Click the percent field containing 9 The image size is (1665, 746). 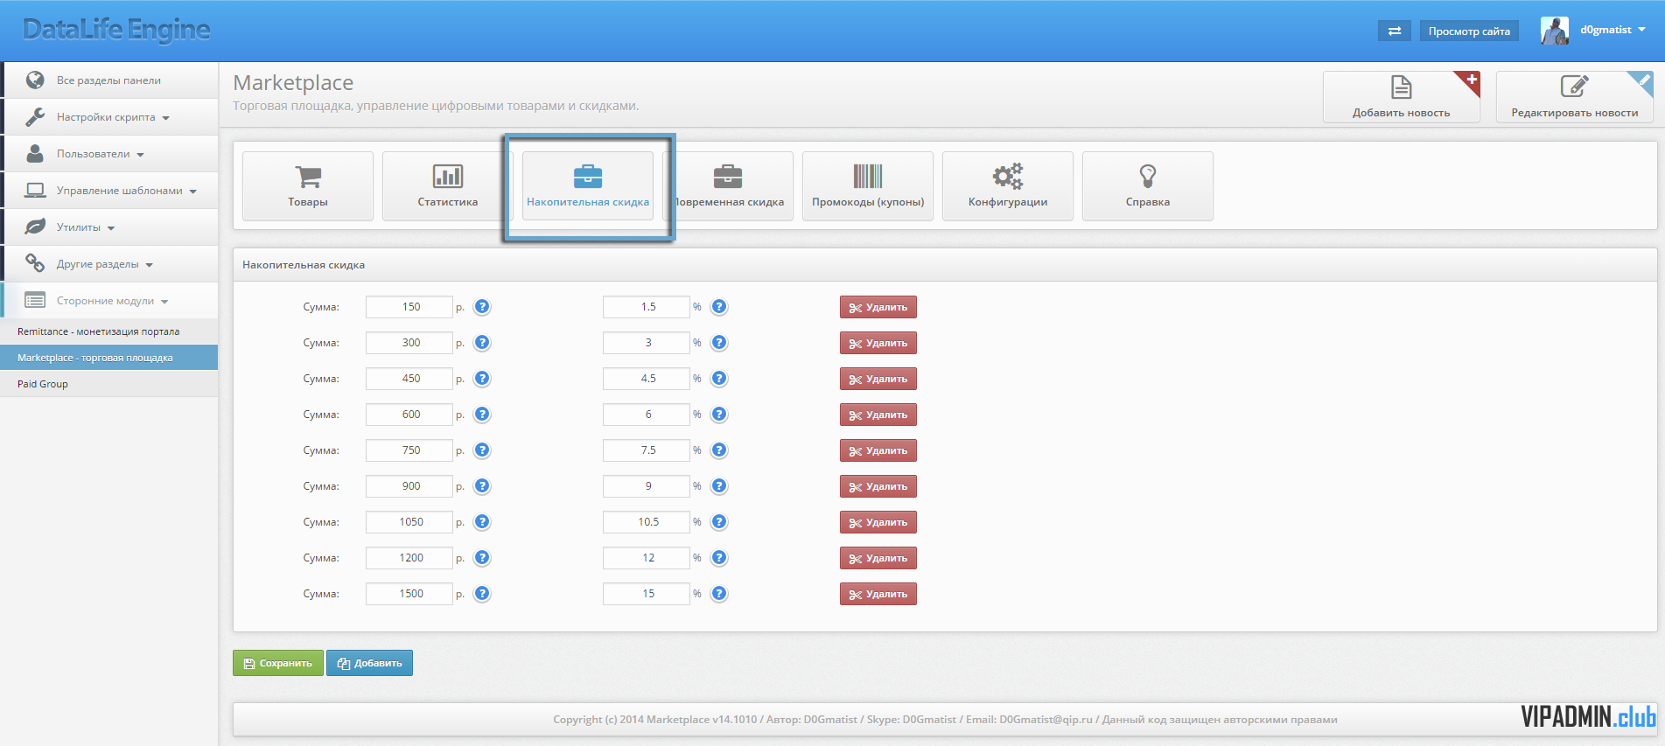647,486
